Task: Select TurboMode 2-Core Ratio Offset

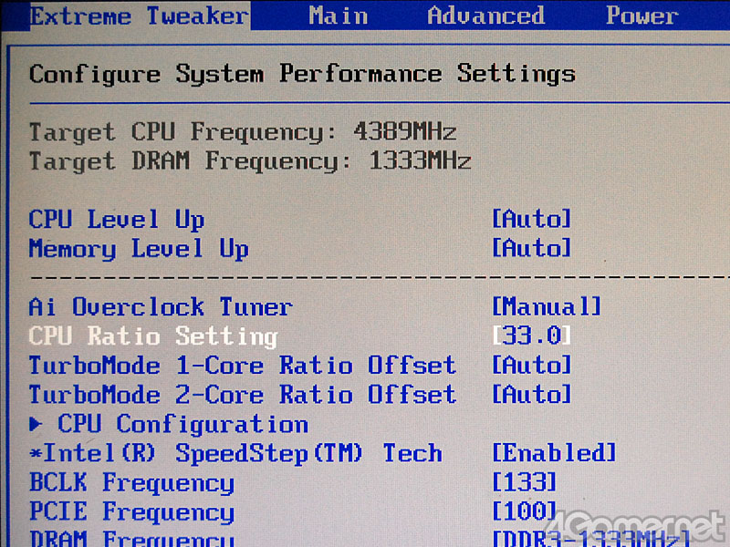Action: point(242,395)
